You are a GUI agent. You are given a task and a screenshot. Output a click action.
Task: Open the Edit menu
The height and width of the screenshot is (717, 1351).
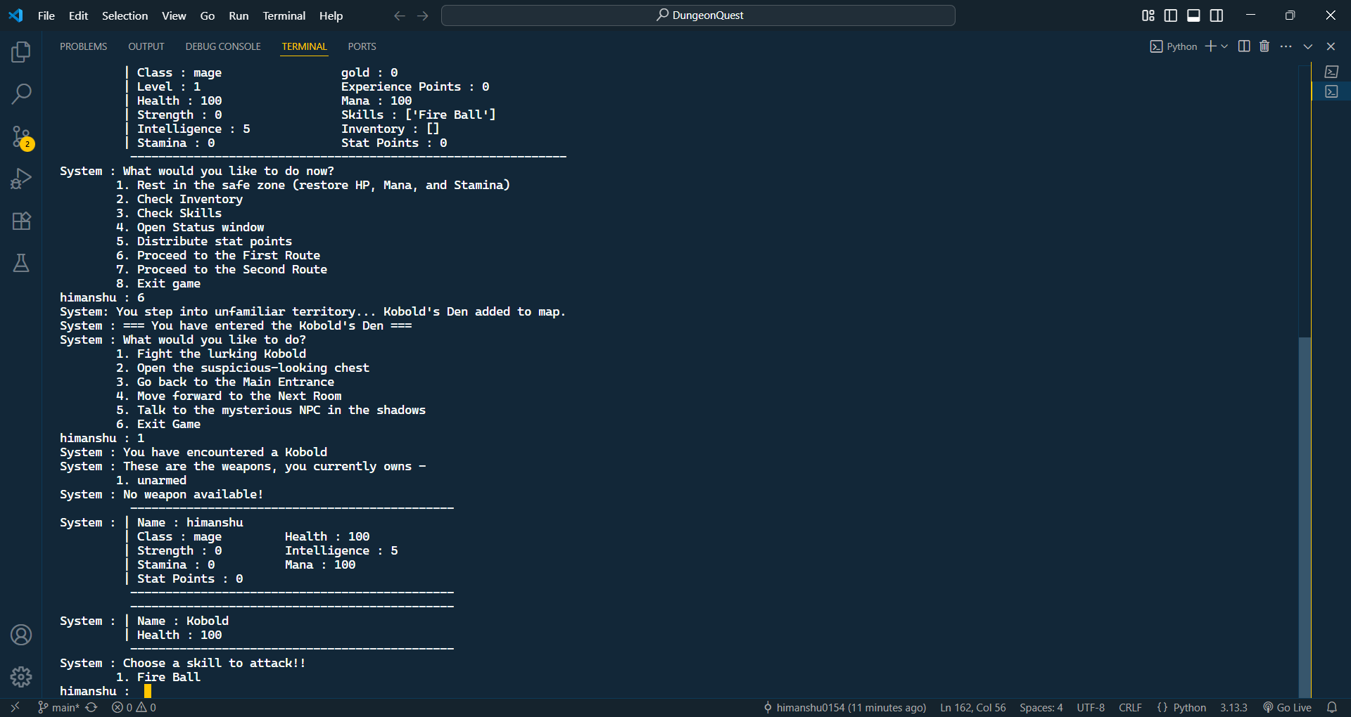[79, 15]
